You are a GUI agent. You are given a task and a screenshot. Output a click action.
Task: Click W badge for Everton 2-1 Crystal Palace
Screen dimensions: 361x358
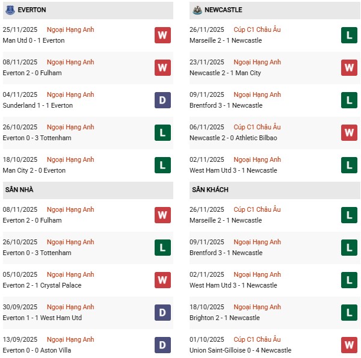162,280
